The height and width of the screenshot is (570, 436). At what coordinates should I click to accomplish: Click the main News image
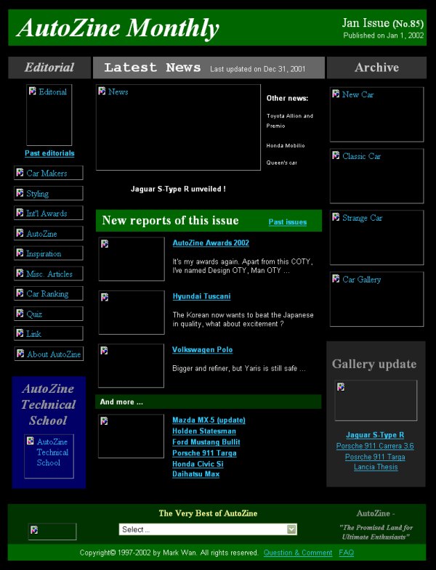(178, 127)
